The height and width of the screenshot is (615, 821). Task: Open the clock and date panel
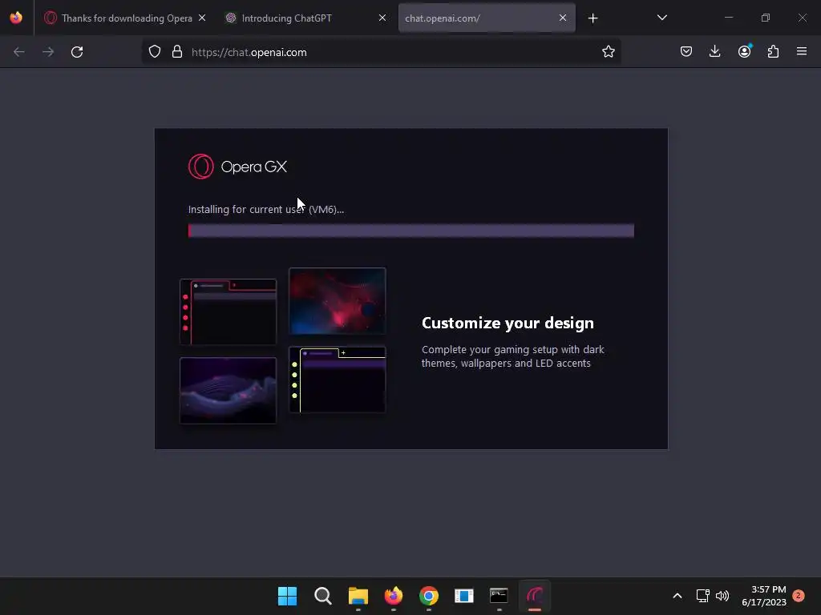(764, 596)
